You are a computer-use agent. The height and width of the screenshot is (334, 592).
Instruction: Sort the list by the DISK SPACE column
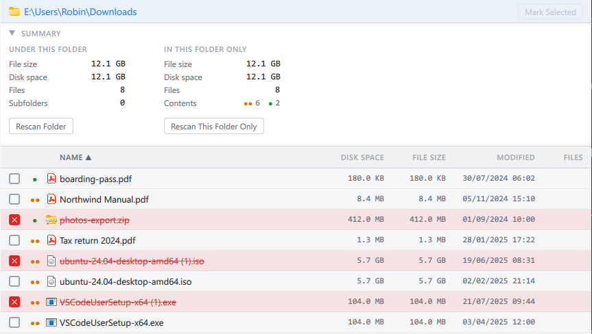(362, 157)
